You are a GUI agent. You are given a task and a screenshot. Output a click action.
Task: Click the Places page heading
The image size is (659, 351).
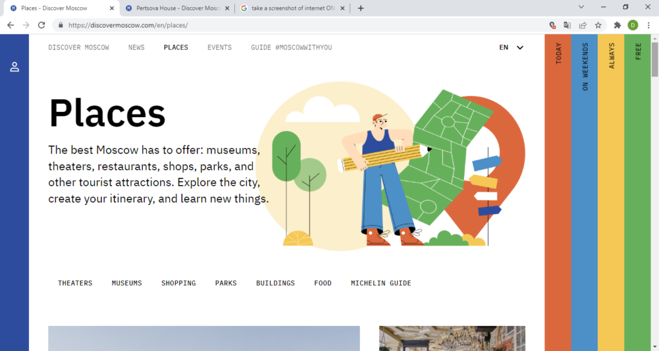pos(107,113)
